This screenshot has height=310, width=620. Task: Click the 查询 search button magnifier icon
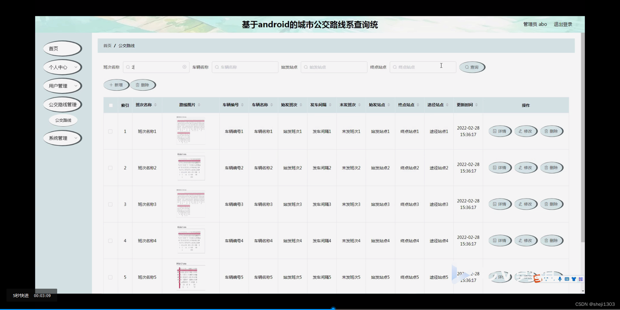point(467,67)
